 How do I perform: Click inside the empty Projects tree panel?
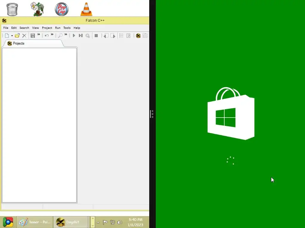39,125
